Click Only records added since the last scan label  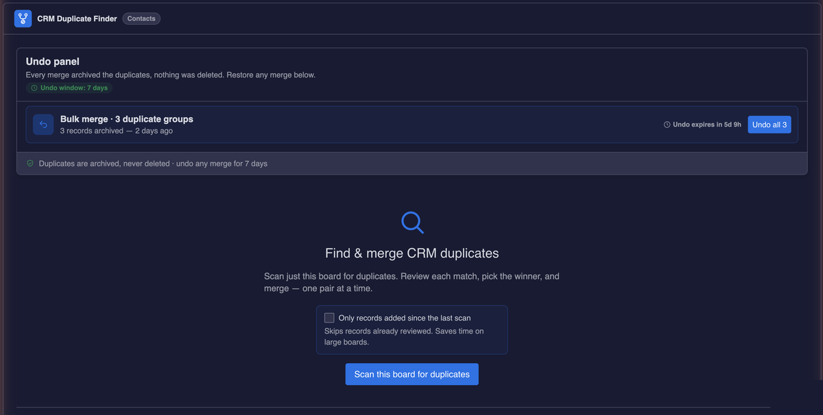click(x=405, y=318)
